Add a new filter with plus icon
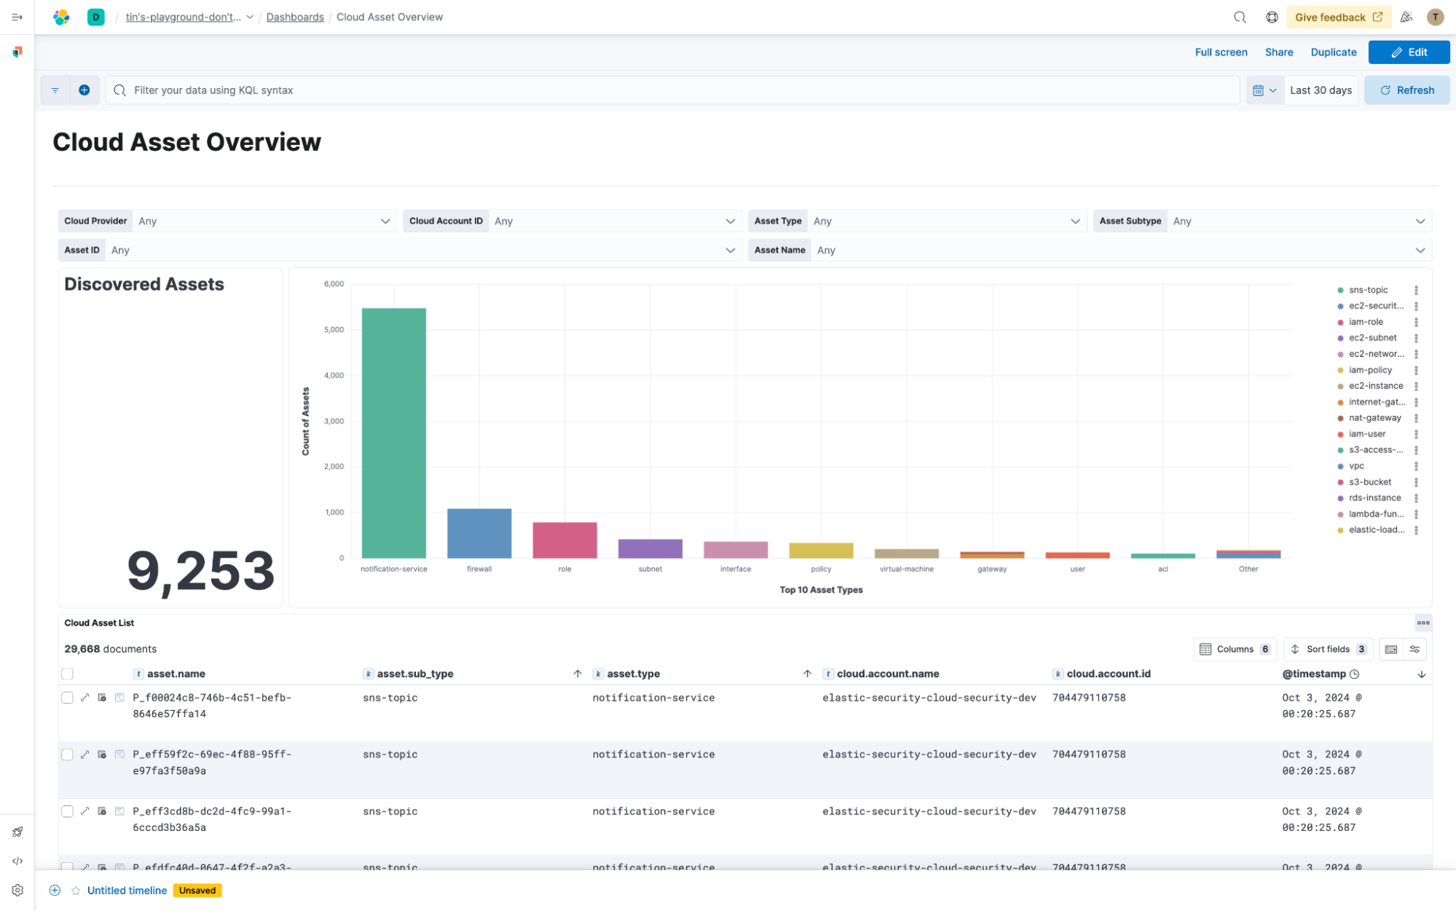 (x=84, y=90)
